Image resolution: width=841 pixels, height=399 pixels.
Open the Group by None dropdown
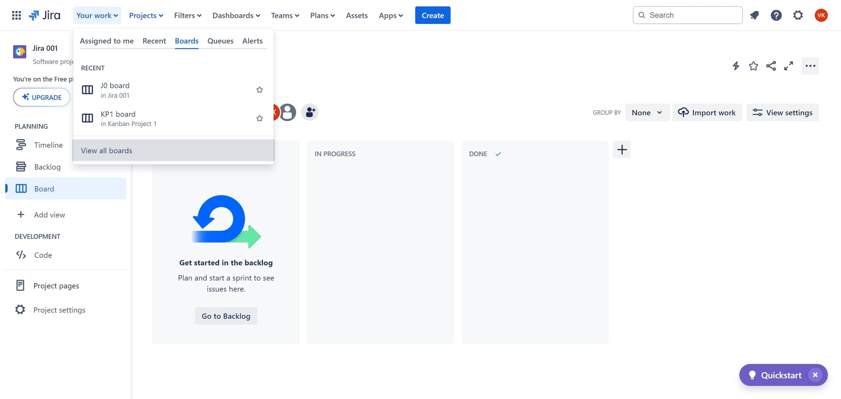tap(647, 112)
